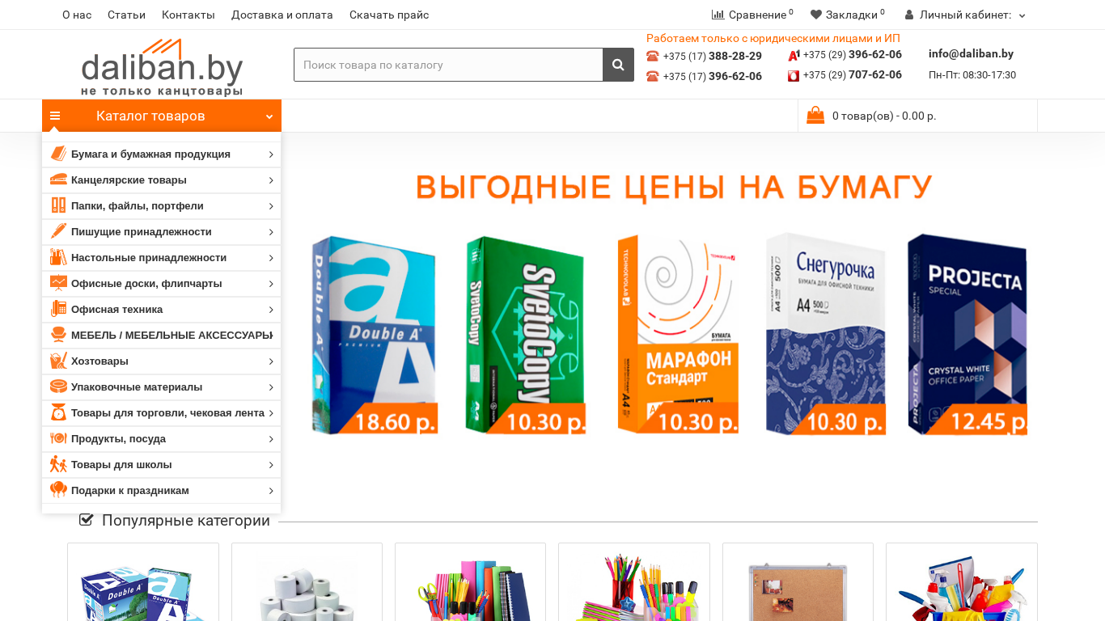Collapse the Каталог товаров chevron
The height and width of the screenshot is (621, 1105).
pos(269,116)
